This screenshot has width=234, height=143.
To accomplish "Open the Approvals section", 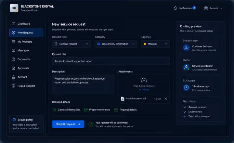I will pyautogui.click(x=26, y=68).
